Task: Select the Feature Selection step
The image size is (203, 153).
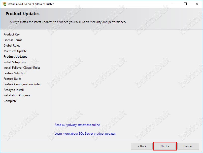Action: click(x=15, y=73)
